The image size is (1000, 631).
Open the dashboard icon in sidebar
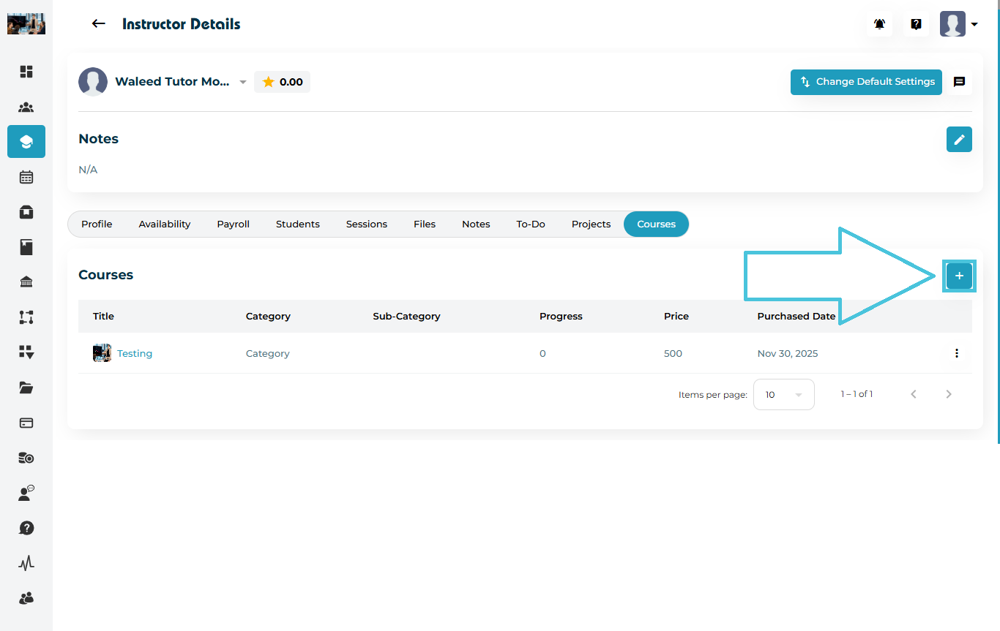point(26,72)
